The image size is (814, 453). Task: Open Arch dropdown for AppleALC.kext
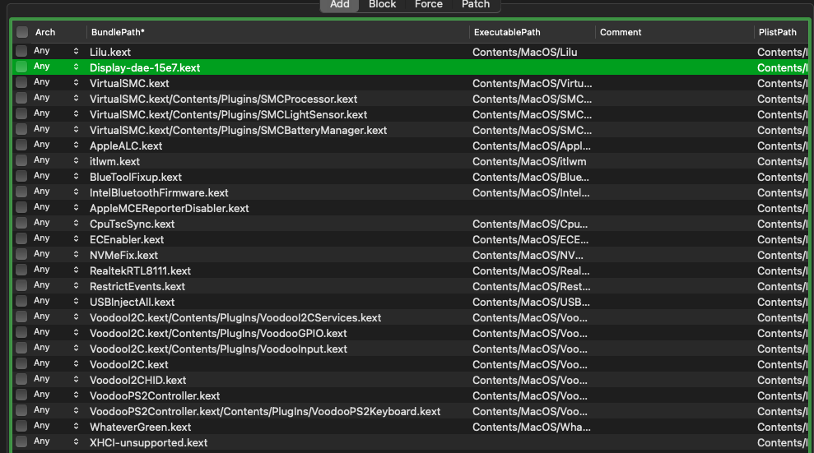[x=56, y=145]
